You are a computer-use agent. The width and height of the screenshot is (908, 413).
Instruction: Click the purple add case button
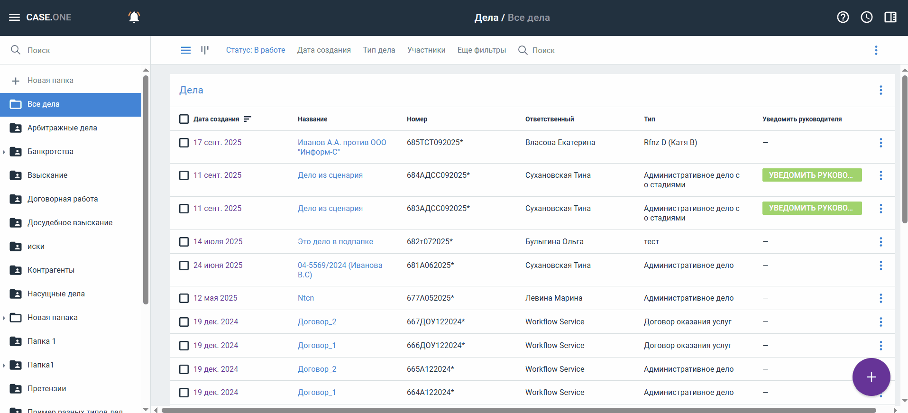click(x=871, y=377)
